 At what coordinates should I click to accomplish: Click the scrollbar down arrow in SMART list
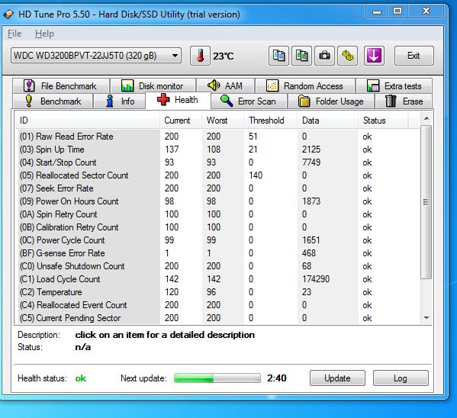click(x=426, y=318)
